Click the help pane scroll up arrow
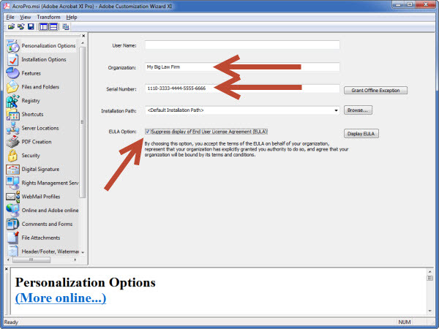This screenshot has width=439, height=329. click(429, 272)
